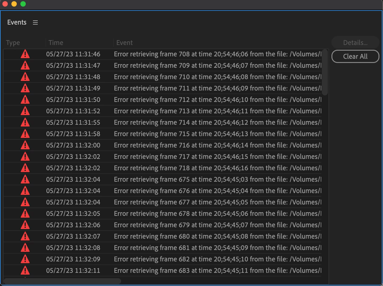Select the event text 'Error retrieving frame 710'
Screen dimensions: 383x286
point(152,77)
